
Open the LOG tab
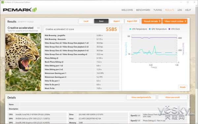tap(180, 10)
